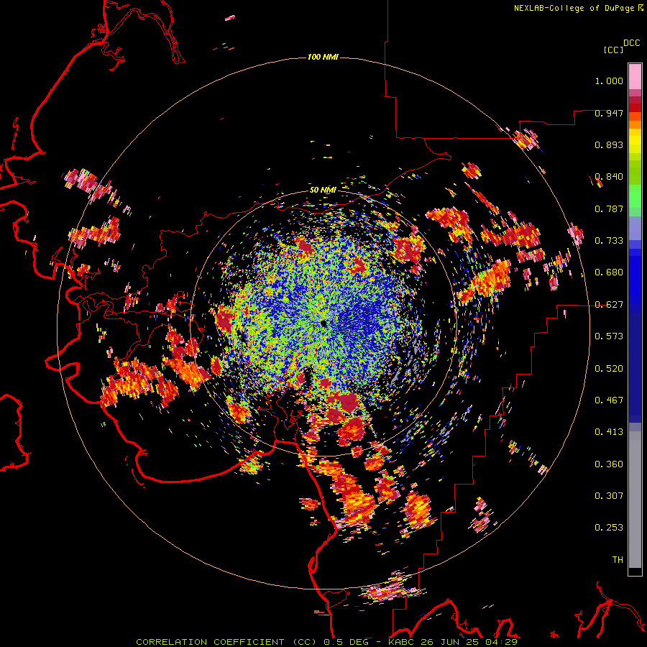This screenshot has height=647, width=647.
Task: Click the TH threshold label
Action: click(x=618, y=560)
